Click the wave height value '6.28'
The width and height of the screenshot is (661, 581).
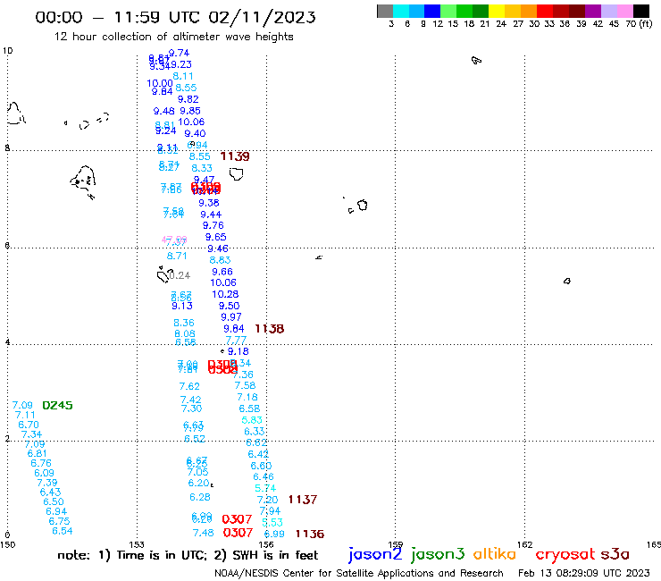(x=200, y=497)
